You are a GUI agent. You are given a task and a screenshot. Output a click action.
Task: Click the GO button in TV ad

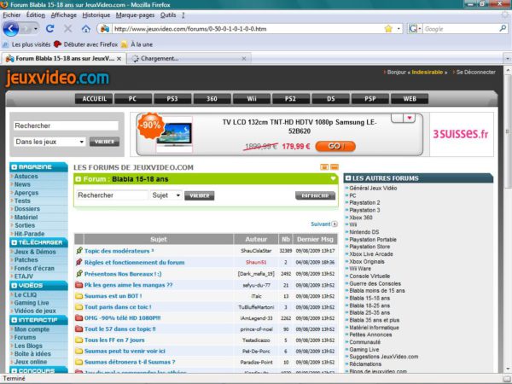pyautogui.click(x=335, y=146)
